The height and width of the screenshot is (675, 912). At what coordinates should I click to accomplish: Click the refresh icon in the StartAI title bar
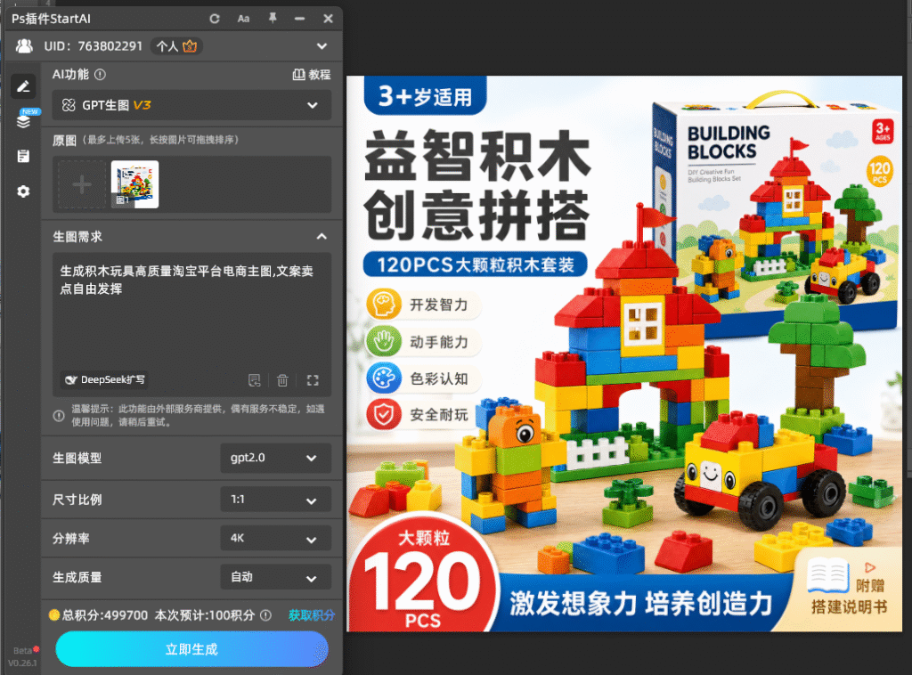215,19
